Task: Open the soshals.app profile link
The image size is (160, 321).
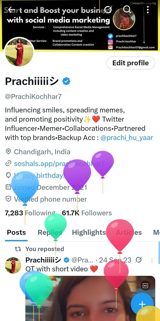Action: coord(59,164)
